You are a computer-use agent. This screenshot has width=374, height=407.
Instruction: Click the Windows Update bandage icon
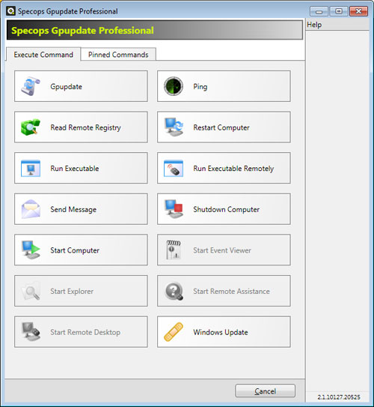[x=174, y=332]
